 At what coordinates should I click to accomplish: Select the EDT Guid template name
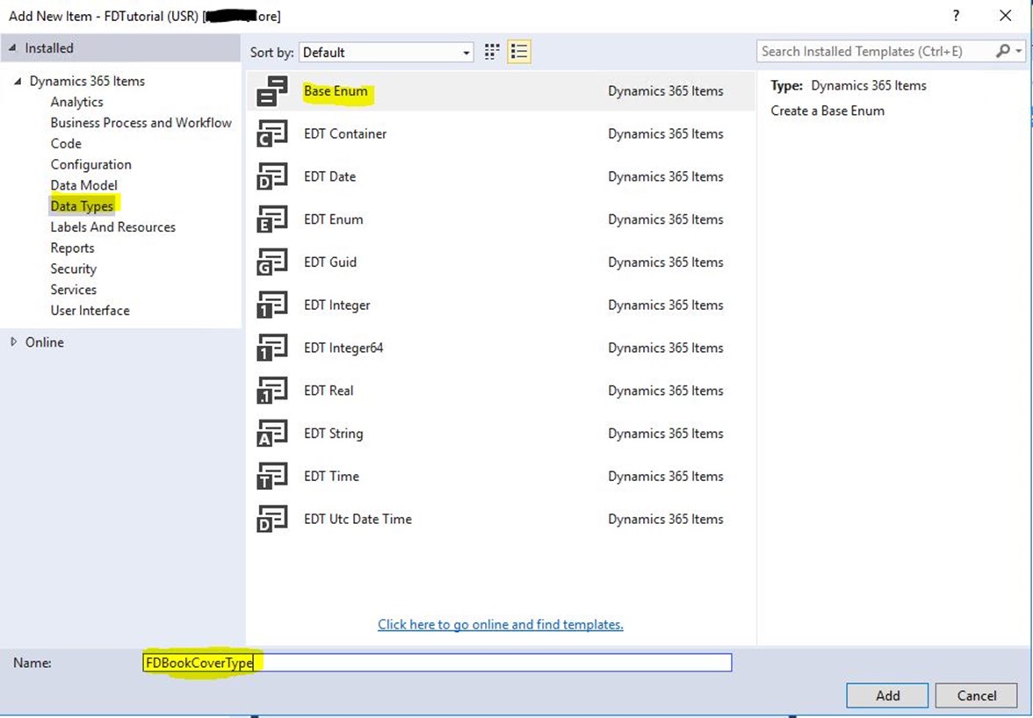tap(330, 262)
